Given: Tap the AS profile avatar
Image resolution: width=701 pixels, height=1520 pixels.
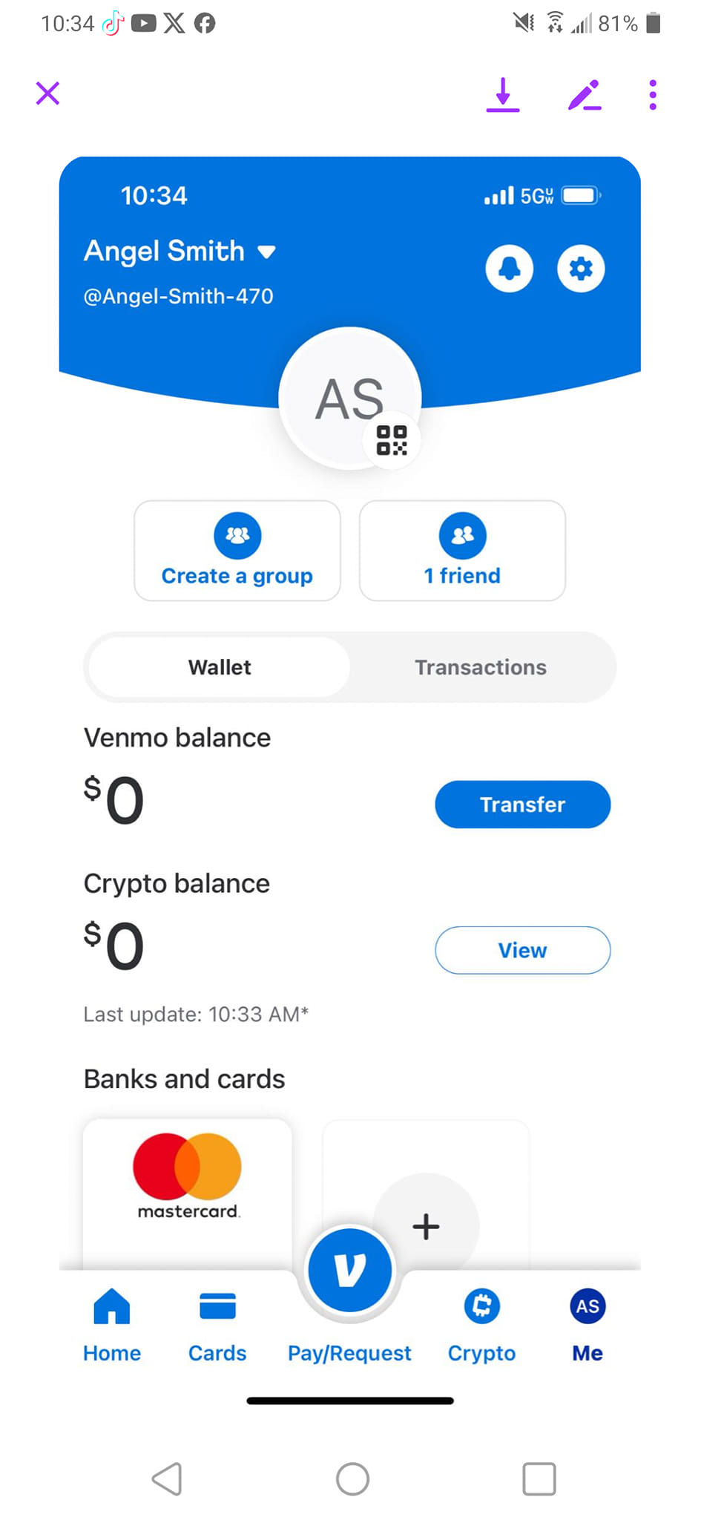Looking at the screenshot, I should (349, 399).
